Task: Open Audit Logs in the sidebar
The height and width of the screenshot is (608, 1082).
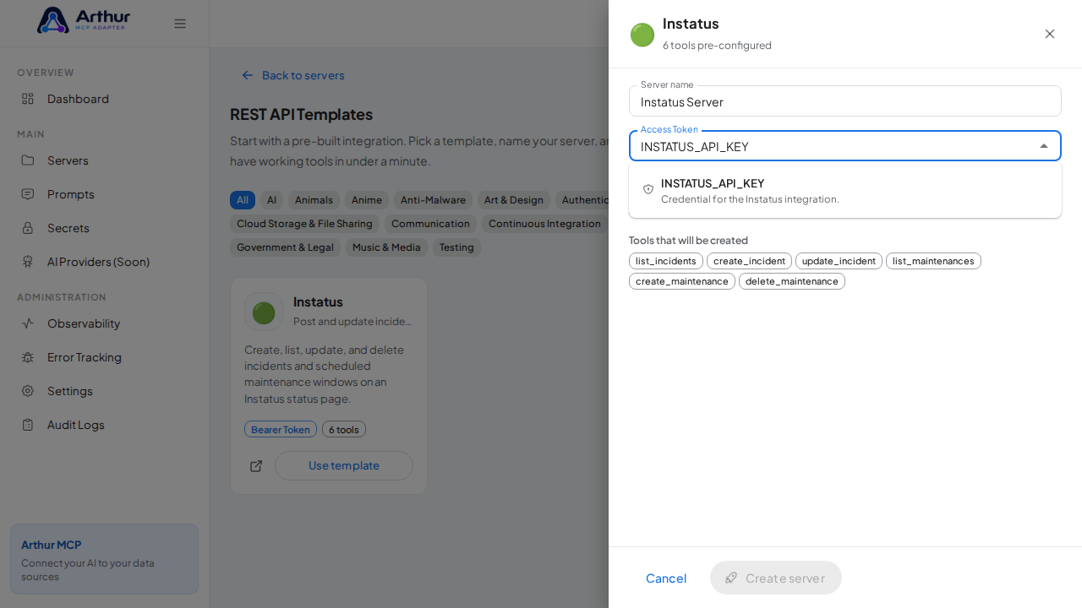Action: [105, 425]
